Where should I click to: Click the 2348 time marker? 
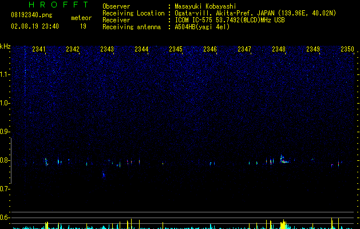click(x=279, y=49)
